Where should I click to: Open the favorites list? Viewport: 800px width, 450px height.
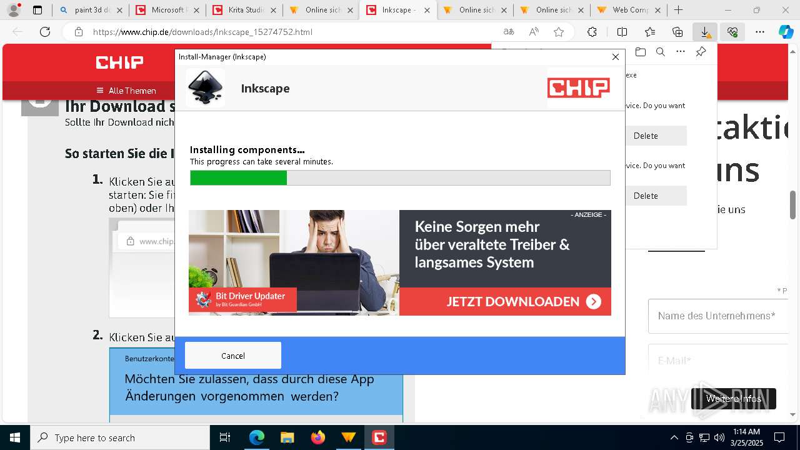click(650, 32)
